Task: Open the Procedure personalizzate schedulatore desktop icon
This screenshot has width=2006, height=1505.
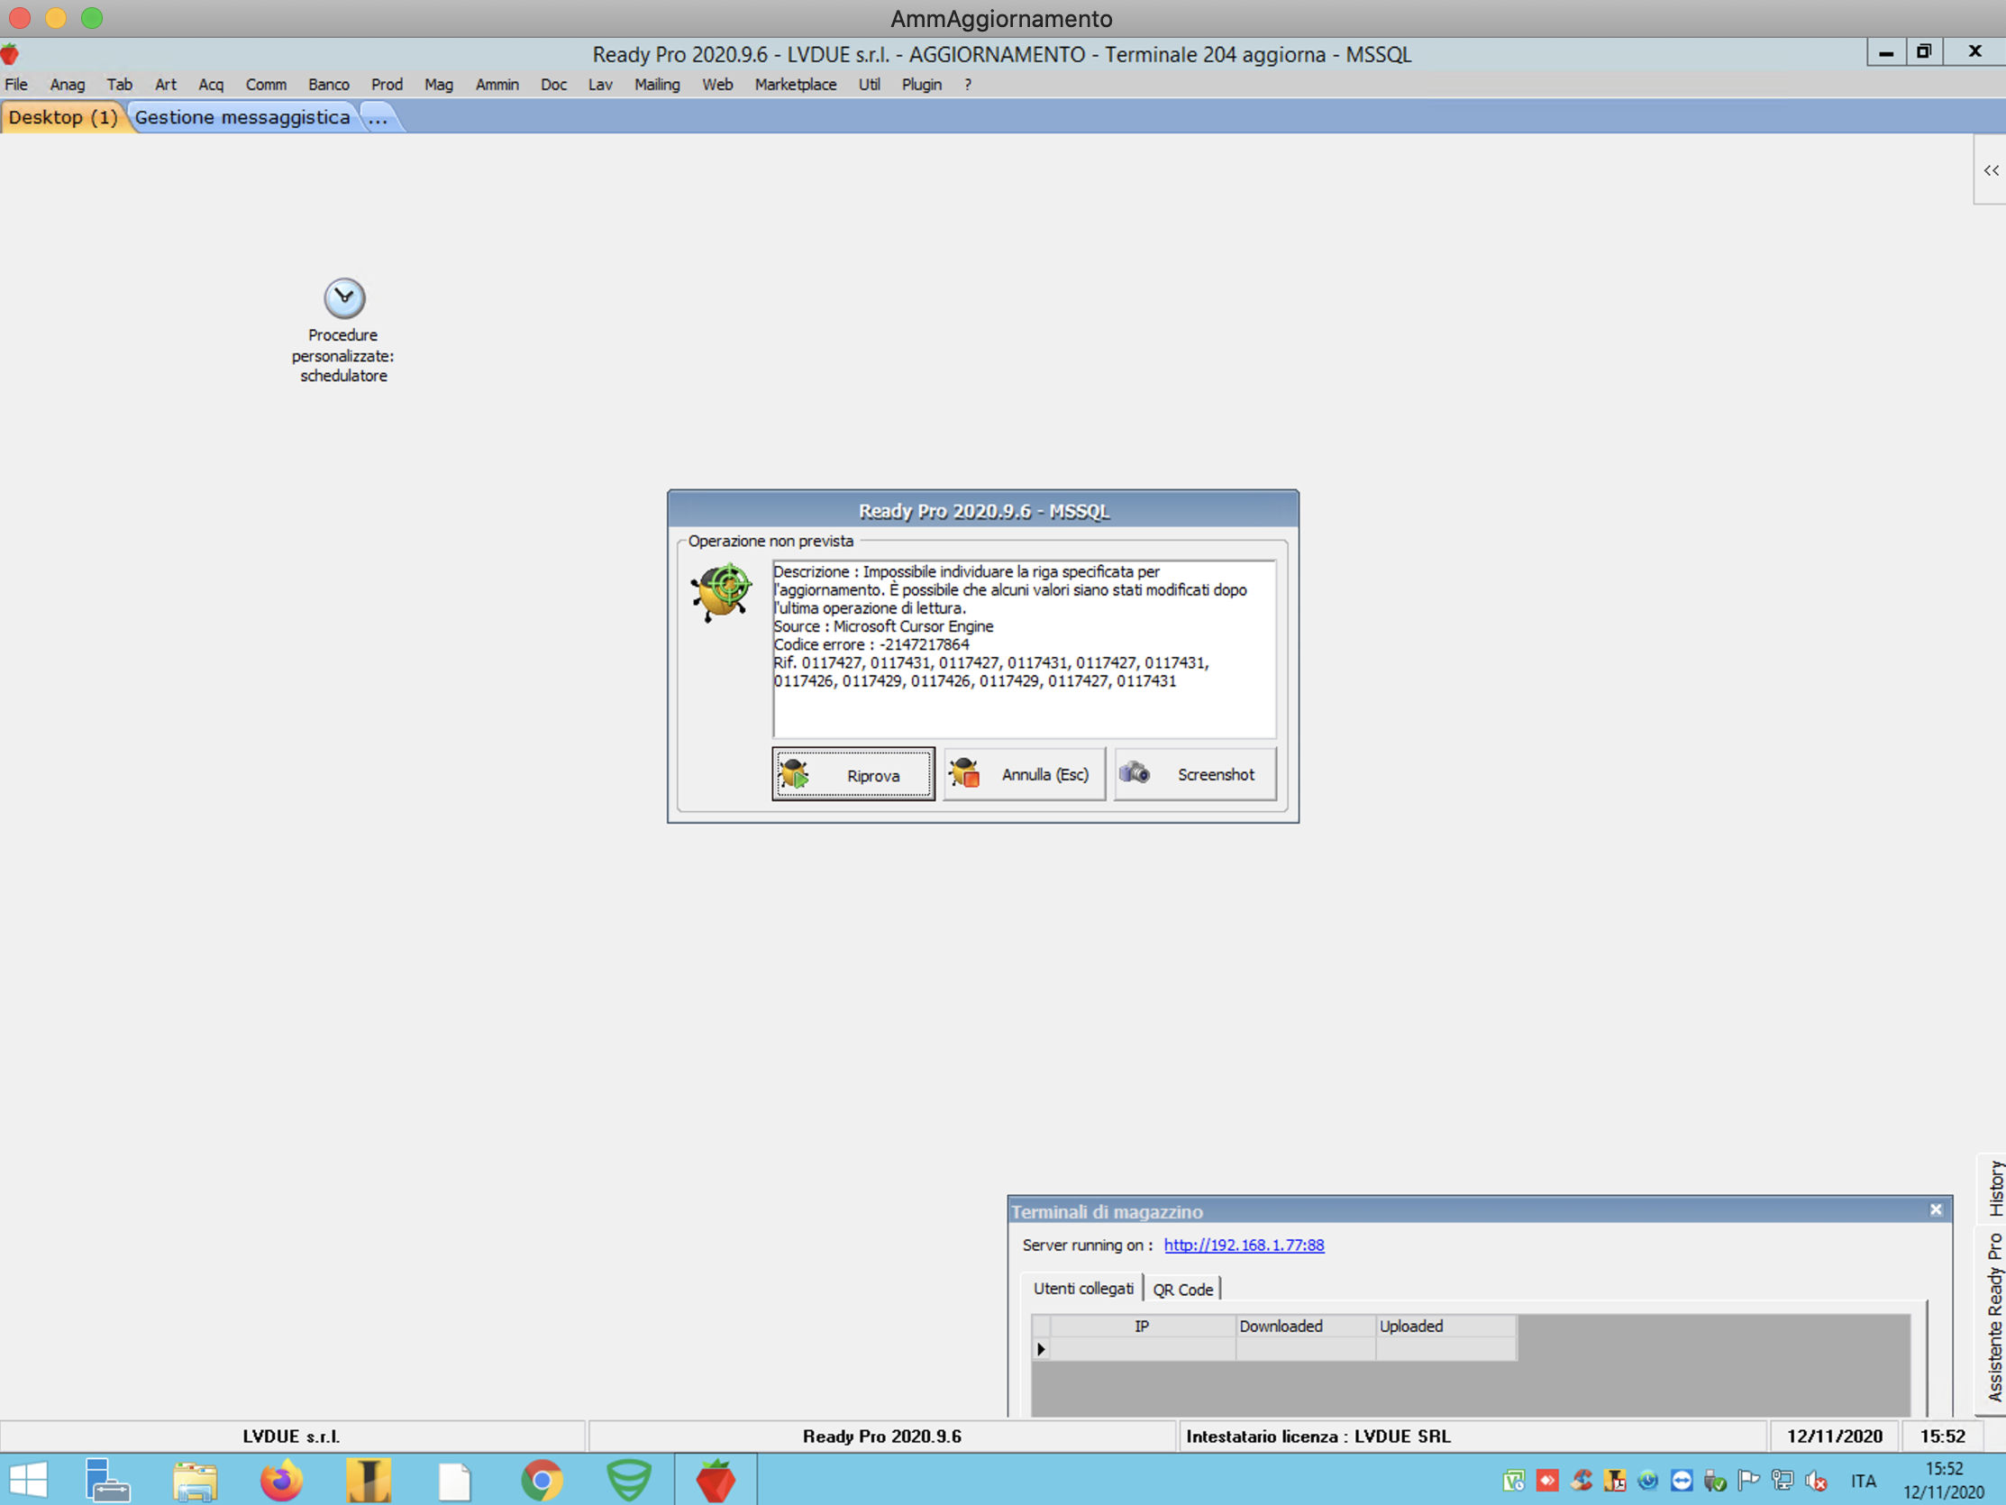Action: 343,331
